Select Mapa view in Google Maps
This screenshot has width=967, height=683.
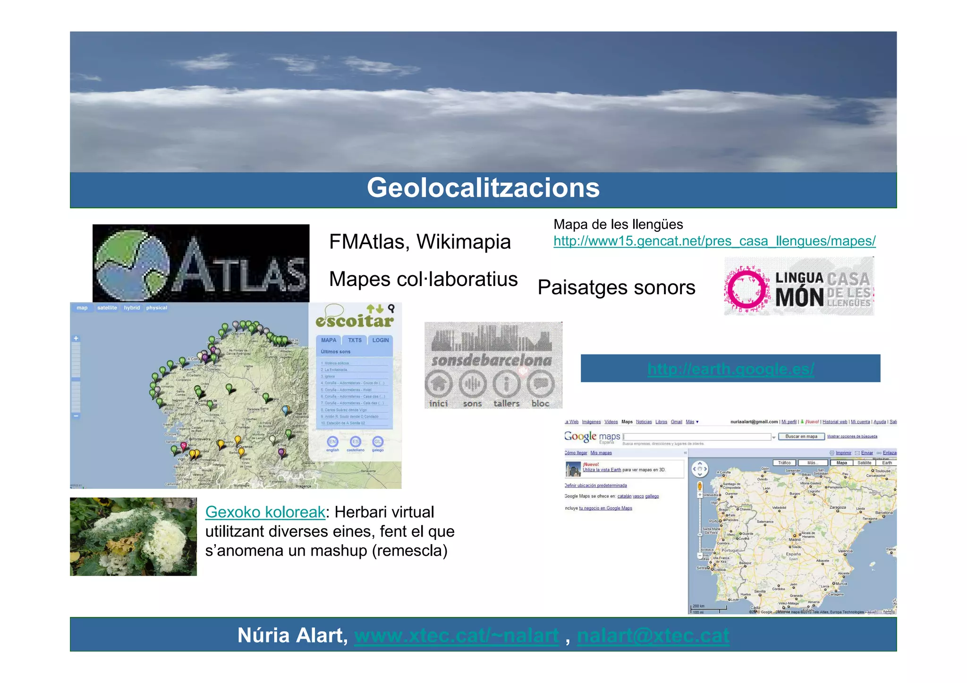[x=841, y=463]
